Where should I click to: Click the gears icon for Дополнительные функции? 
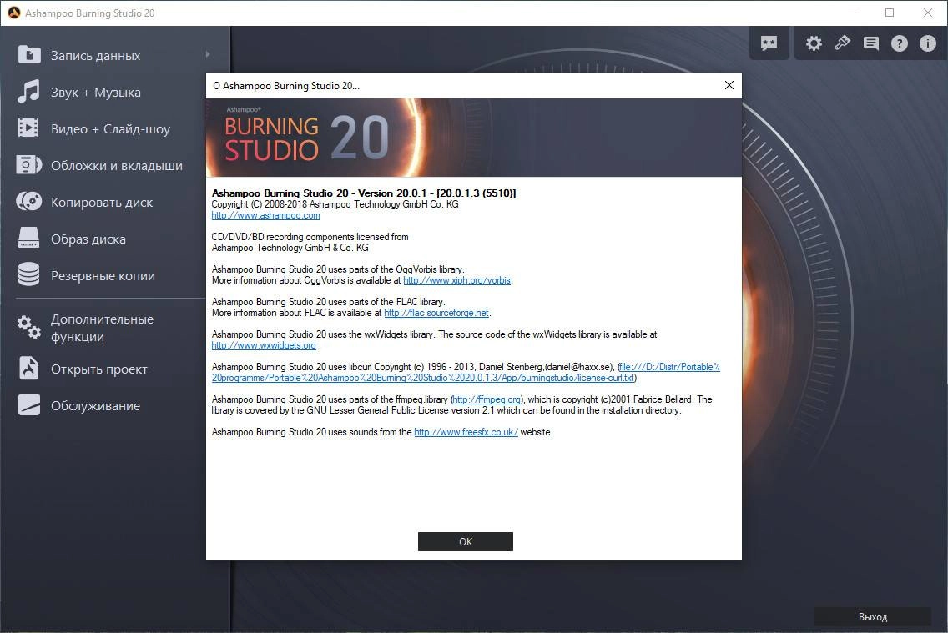(x=28, y=327)
